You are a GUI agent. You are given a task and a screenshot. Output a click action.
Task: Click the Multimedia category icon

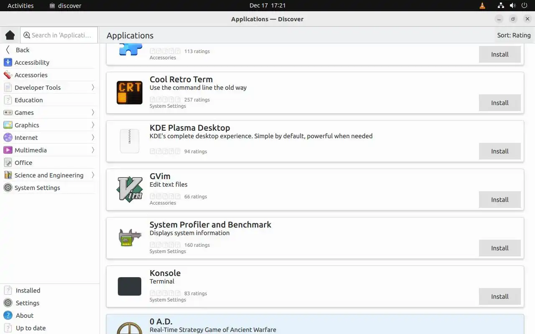click(8, 150)
